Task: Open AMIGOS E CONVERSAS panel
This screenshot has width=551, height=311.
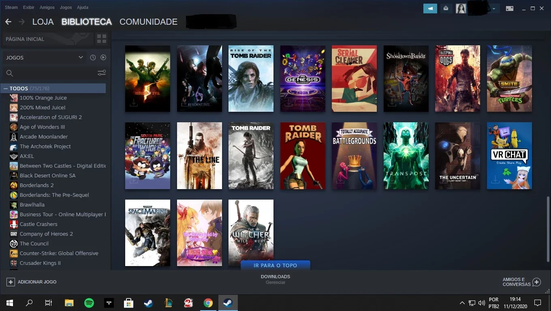Action: [521, 282]
